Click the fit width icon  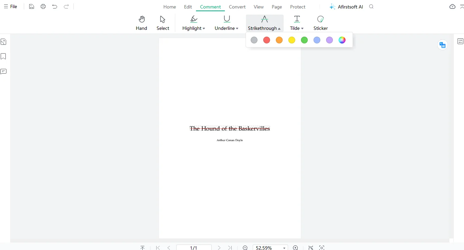[x=311, y=248]
